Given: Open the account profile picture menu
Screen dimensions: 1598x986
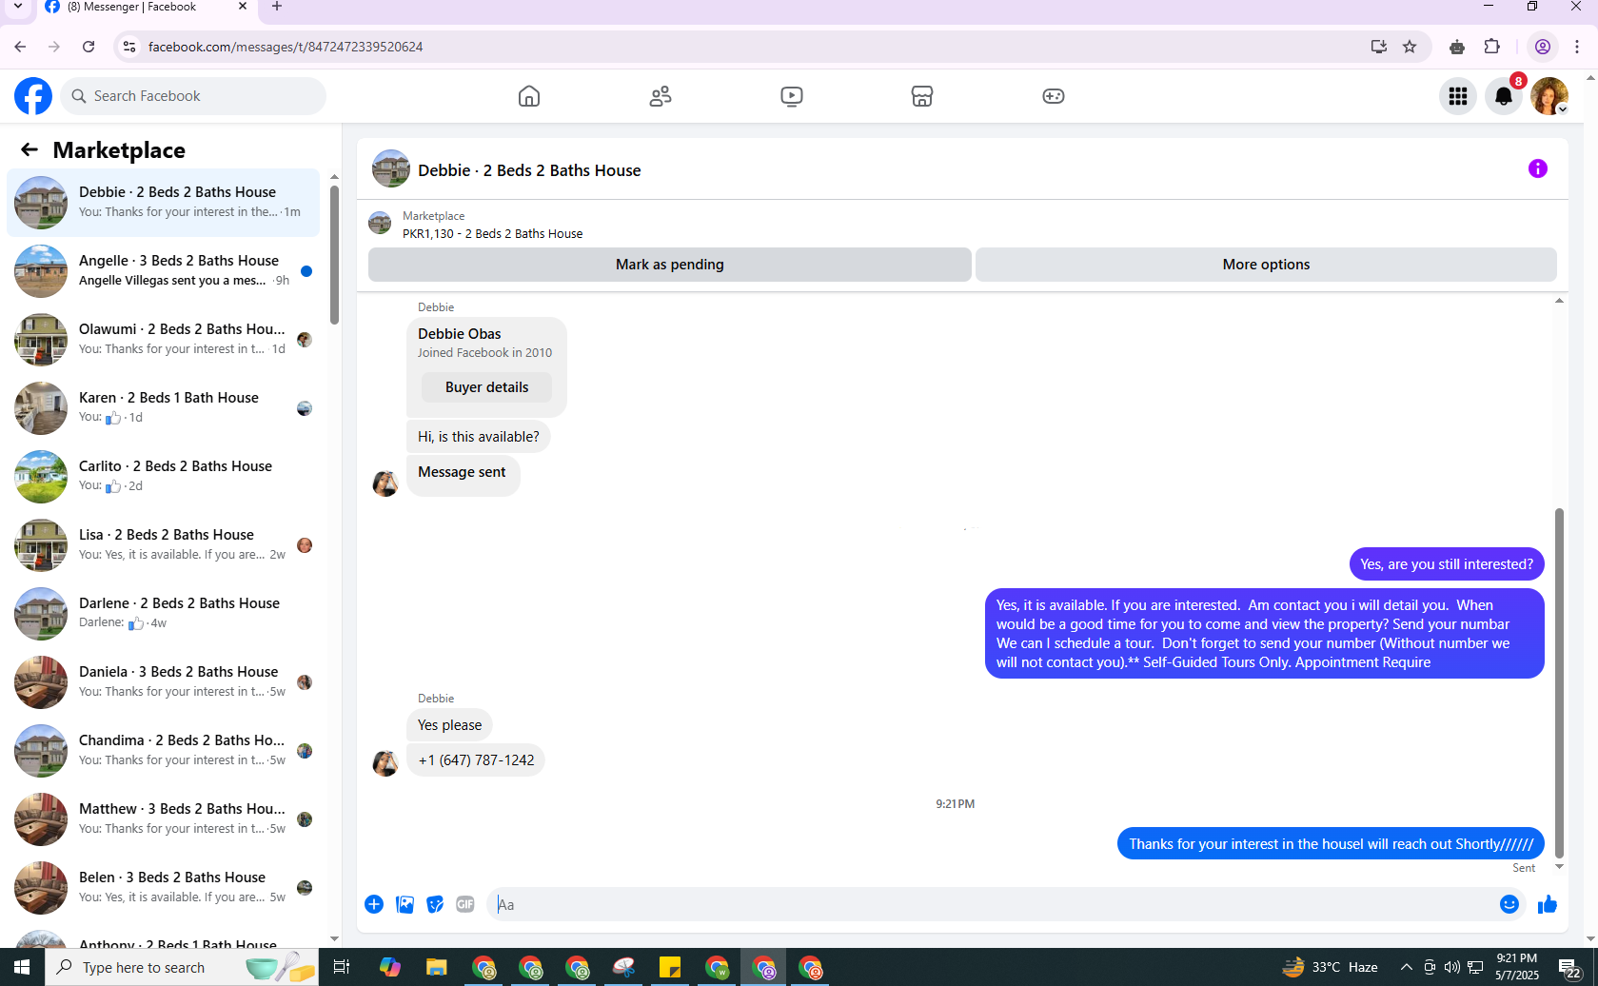Looking at the screenshot, I should (x=1549, y=96).
